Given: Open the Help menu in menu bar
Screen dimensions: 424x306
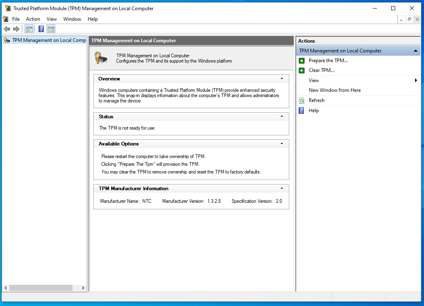Looking at the screenshot, I should click(x=93, y=19).
